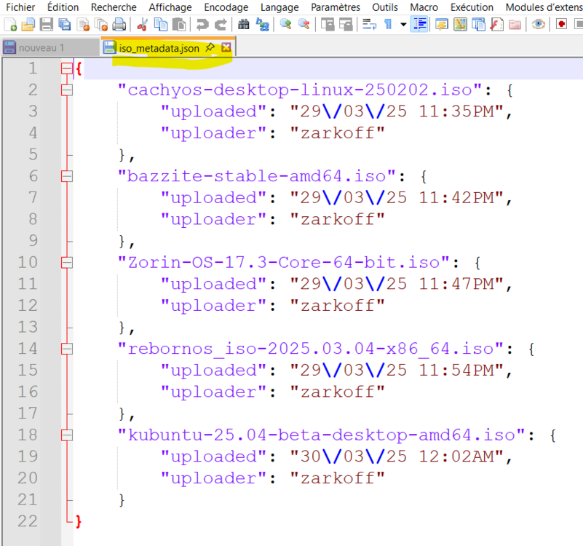Screen dimensions: 583x546
Task: Zoom in with the magnifier plus icon
Action: tap(285, 25)
